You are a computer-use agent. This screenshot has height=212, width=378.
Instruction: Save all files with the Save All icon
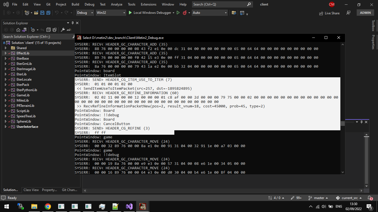(x=48, y=13)
